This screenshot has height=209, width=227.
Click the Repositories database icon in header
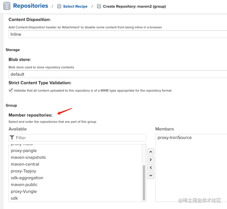7,6
